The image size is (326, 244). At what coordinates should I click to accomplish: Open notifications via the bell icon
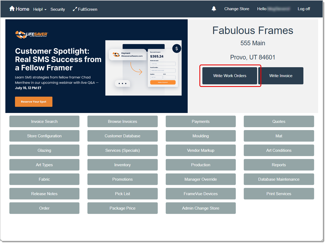point(214,9)
